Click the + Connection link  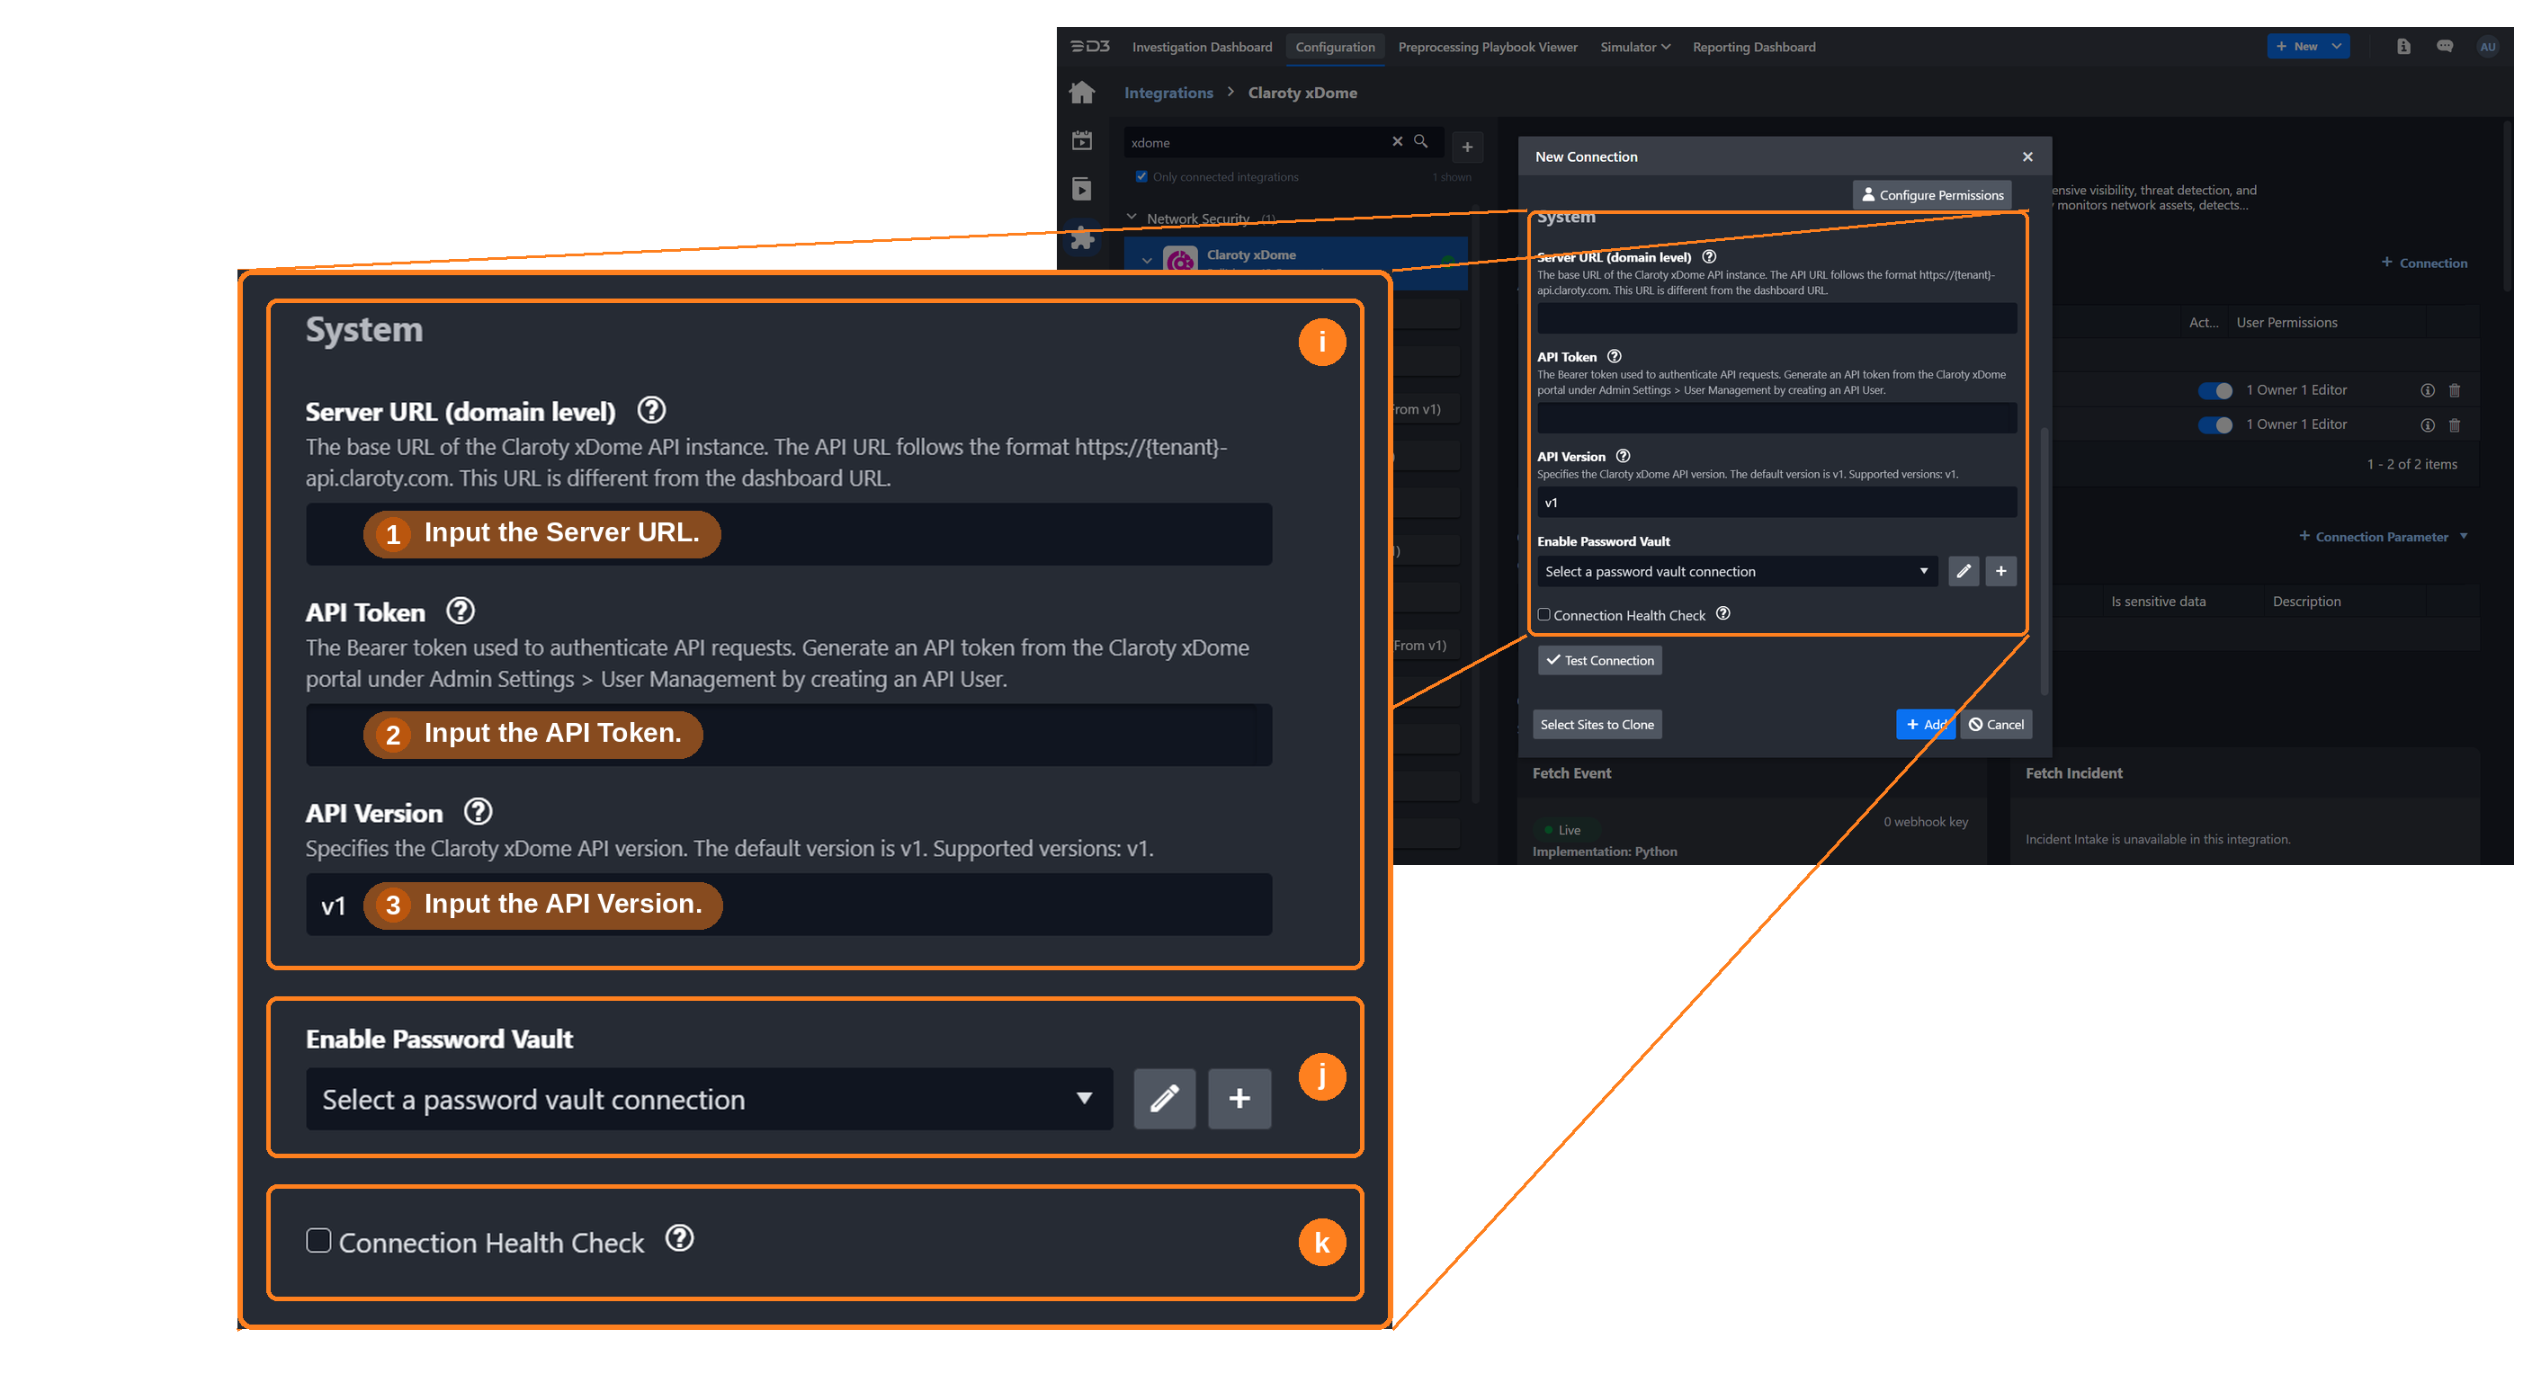(2423, 263)
